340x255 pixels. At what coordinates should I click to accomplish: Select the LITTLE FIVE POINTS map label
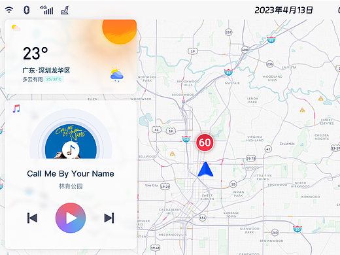(263, 177)
